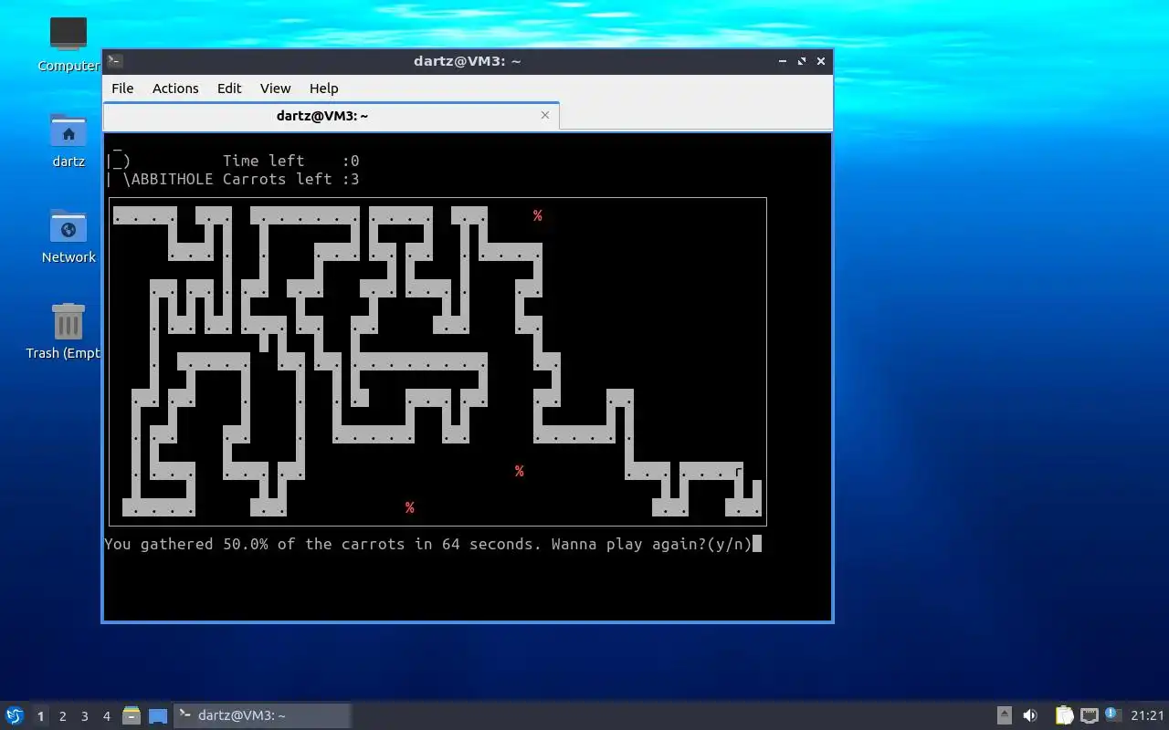Screen dimensions: 1169x730
Task: Maximize the terminal window
Action: 802,61
